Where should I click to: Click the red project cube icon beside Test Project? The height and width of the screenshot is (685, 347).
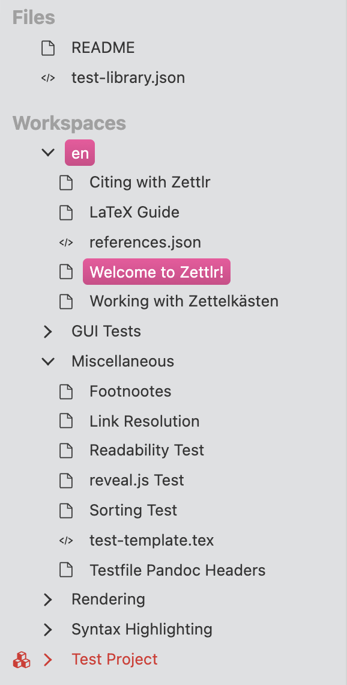pyautogui.click(x=21, y=660)
